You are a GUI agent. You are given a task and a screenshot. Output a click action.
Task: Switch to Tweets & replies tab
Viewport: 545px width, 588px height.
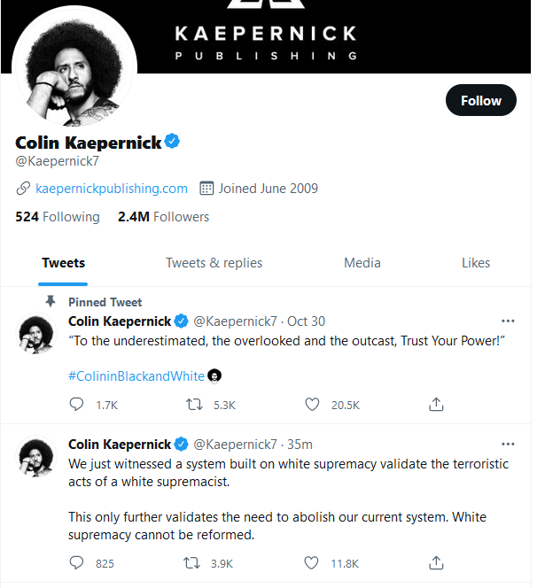coord(214,263)
